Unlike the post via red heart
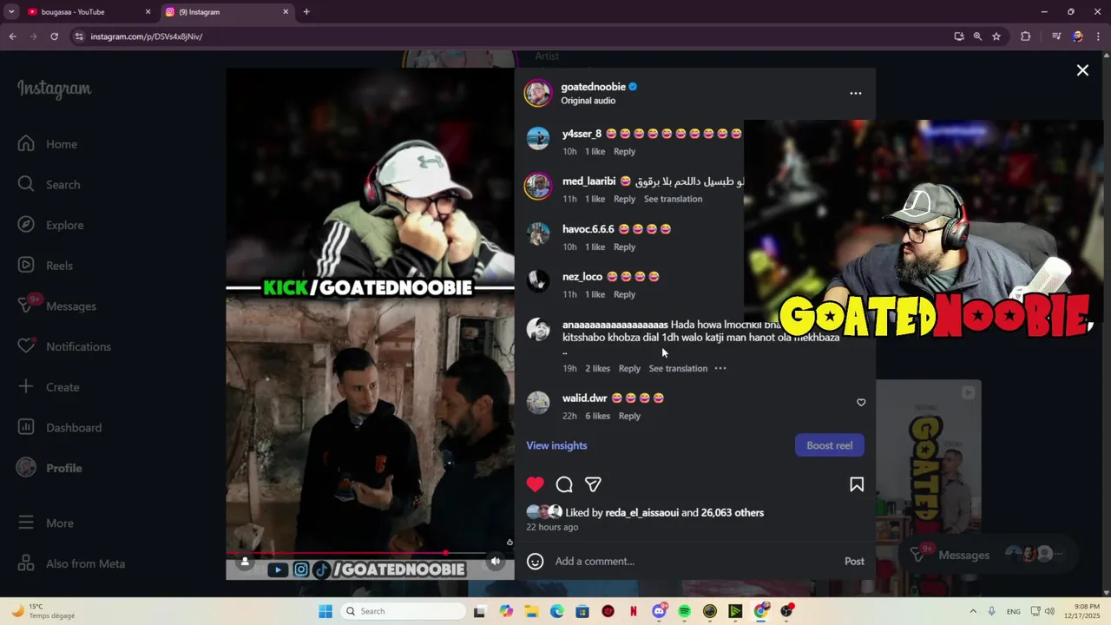This screenshot has height=625, width=1111. pos(536,484)
